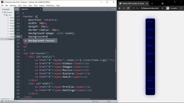
Task: Open the tab list dropdown arrow in Sublime
Action: coord(114,9)
